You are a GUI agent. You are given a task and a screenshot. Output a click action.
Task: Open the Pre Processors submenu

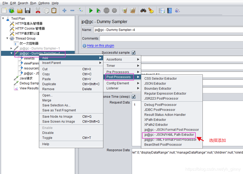tap(122, 72)
